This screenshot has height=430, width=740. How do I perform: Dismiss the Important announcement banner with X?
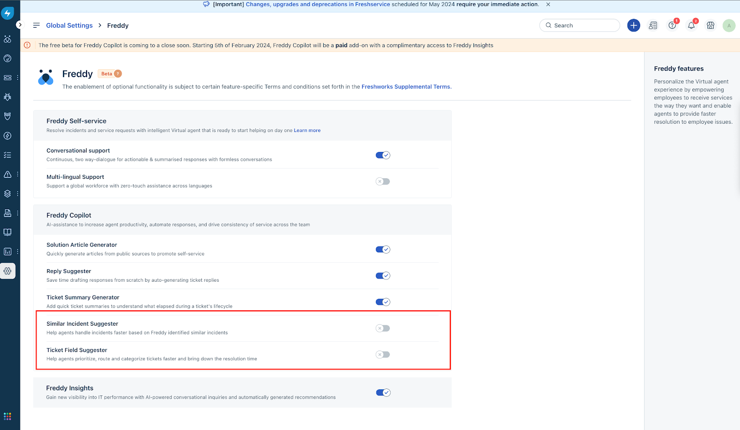[548, 4]
